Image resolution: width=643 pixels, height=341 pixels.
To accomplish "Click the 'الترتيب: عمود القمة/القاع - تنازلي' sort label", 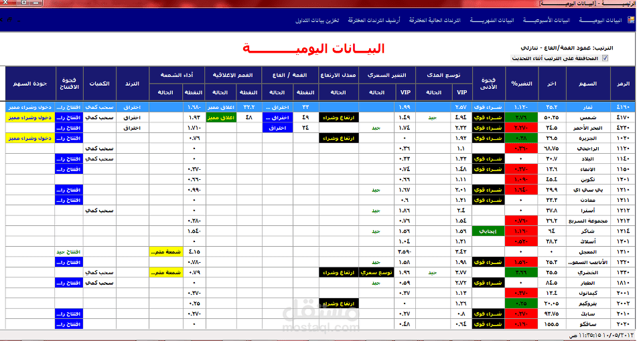I will 567,48.
